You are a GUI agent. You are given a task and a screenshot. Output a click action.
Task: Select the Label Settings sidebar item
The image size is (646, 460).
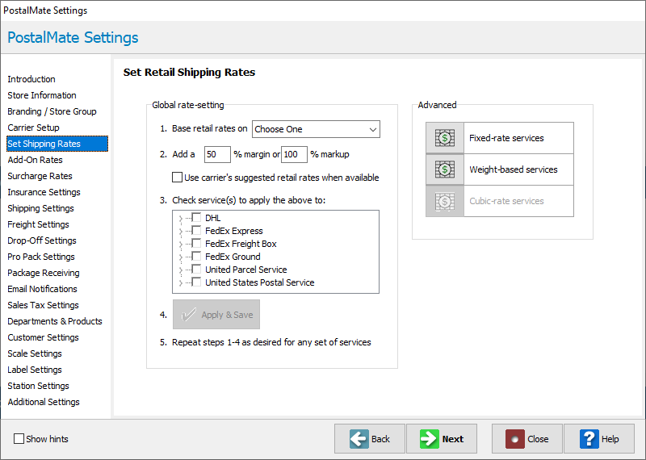[35, 370]
